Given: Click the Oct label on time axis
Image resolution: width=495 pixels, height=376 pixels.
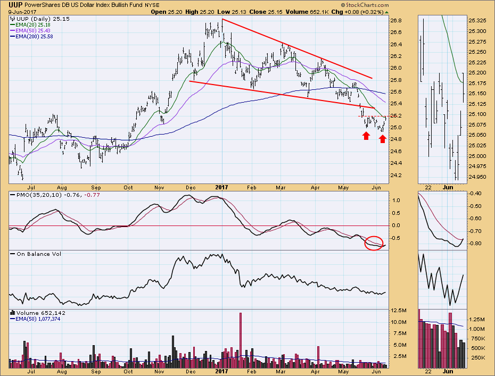Looking at the screenshot, I should [128, 188].
